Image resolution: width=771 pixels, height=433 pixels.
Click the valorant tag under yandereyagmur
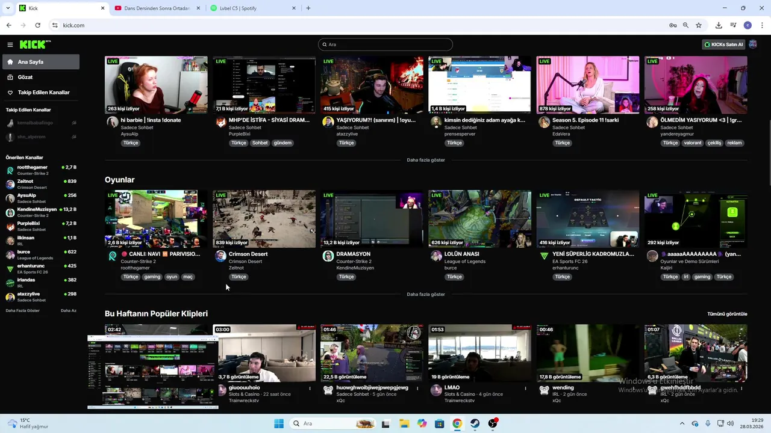(692, 143)
